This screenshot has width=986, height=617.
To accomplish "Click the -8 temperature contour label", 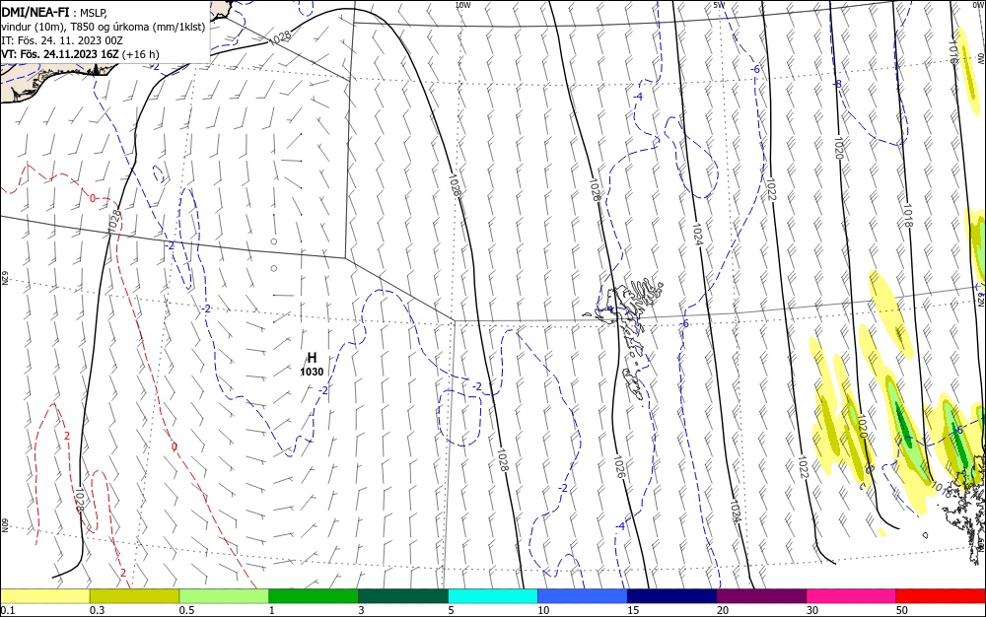I will point(837,84).
